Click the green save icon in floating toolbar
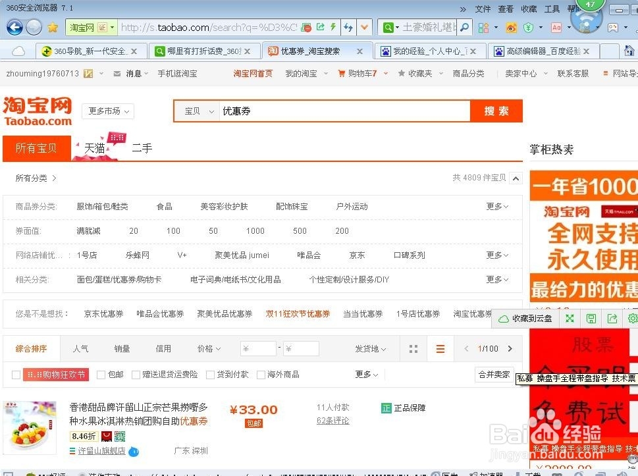The image size is (638, 476). (x=591, y=319)
